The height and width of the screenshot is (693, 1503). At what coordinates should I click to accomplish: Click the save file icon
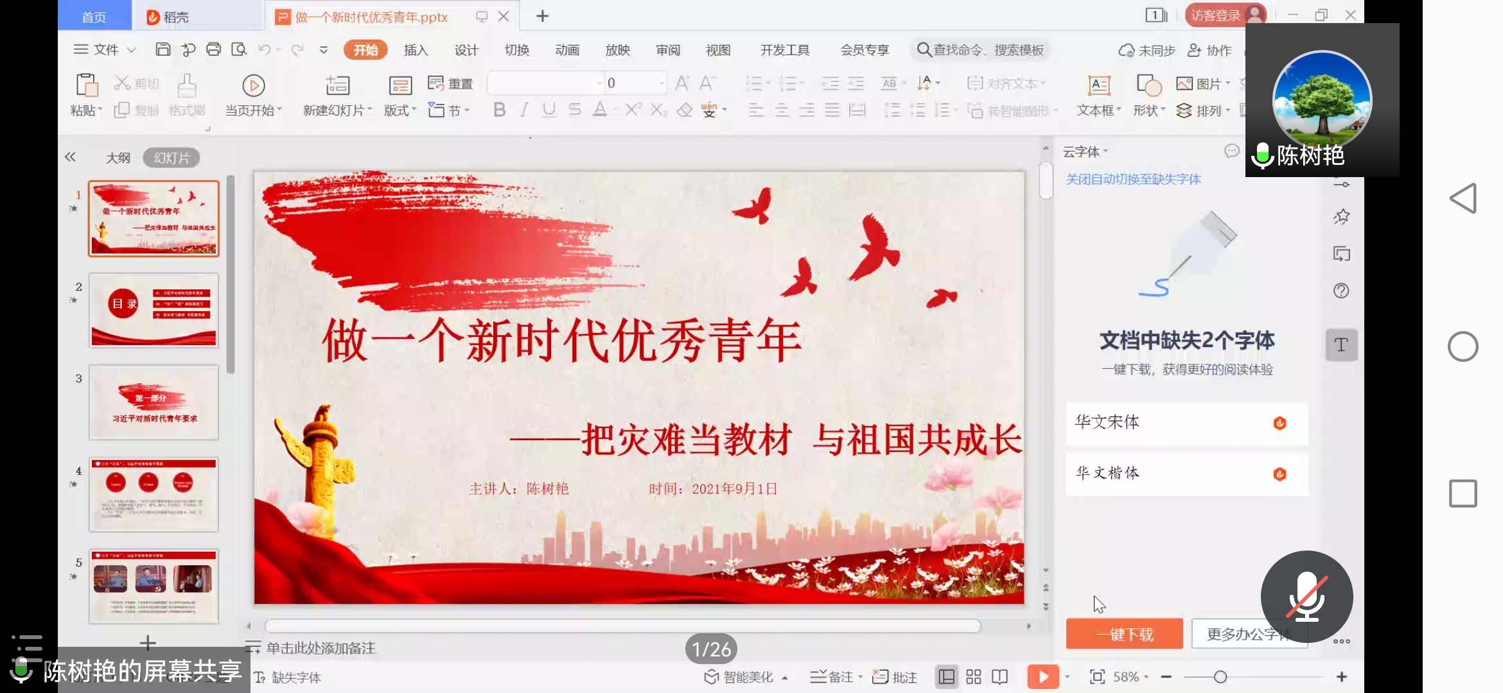(x=163, y=49)
